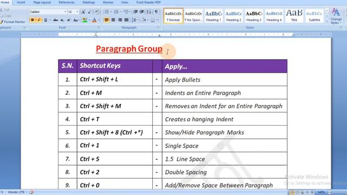The image size is (347, 195).
Task: Center the paragraph text
Action: [113, 20]
